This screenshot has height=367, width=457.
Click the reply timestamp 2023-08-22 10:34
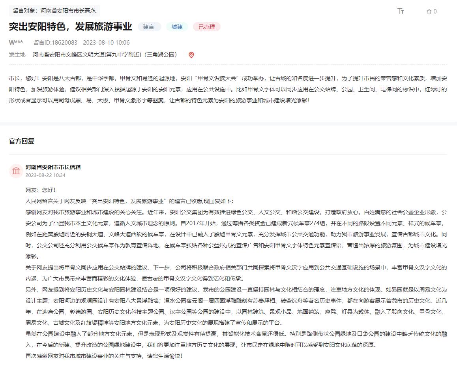[x=45, y=175]
